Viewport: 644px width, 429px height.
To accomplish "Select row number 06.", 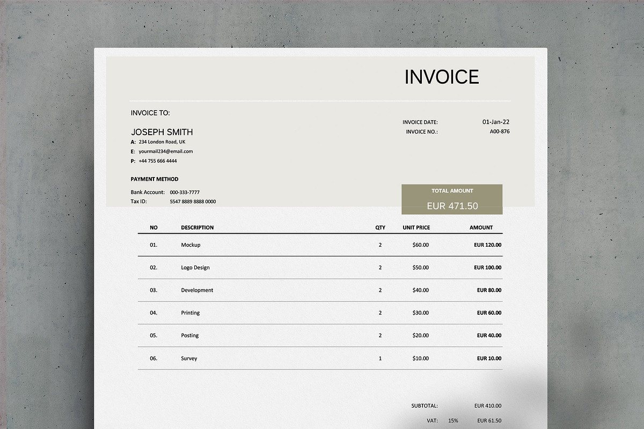I will pyautogui.click(x=153, y=358).
